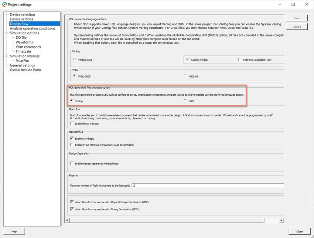
Task: Open Waveforms settings
Action: pyautogui.click(x=24, y=42)
